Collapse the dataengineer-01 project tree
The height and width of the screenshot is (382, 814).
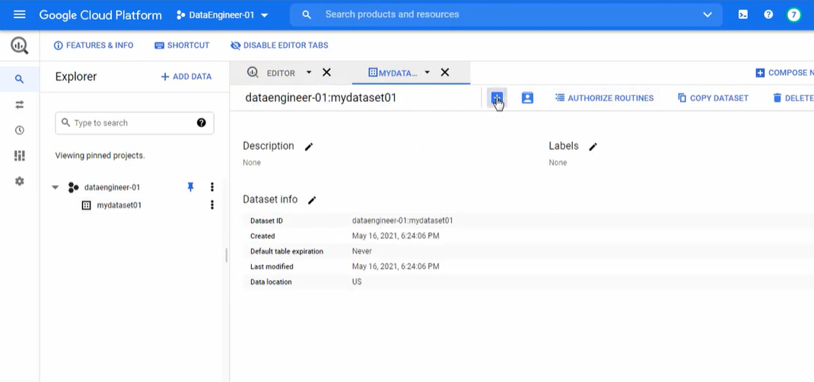(56, 187)
